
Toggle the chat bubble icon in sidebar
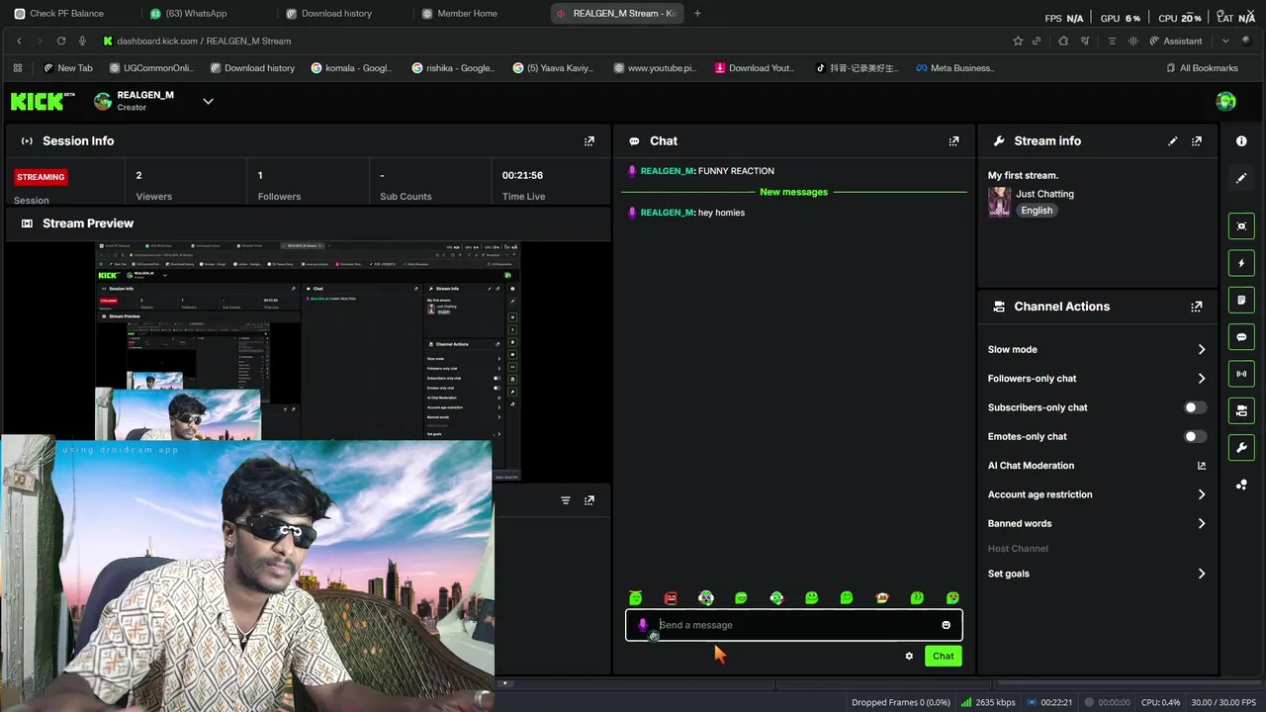point(1241,337)
